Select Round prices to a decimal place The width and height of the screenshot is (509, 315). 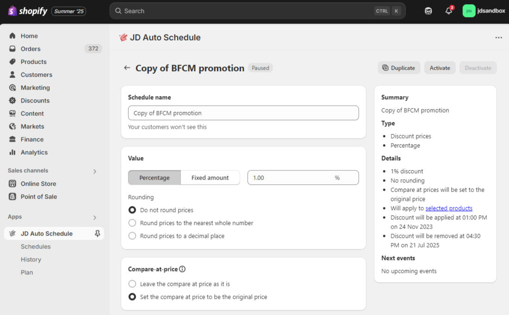pyautogui.click(x=132, y=236)
